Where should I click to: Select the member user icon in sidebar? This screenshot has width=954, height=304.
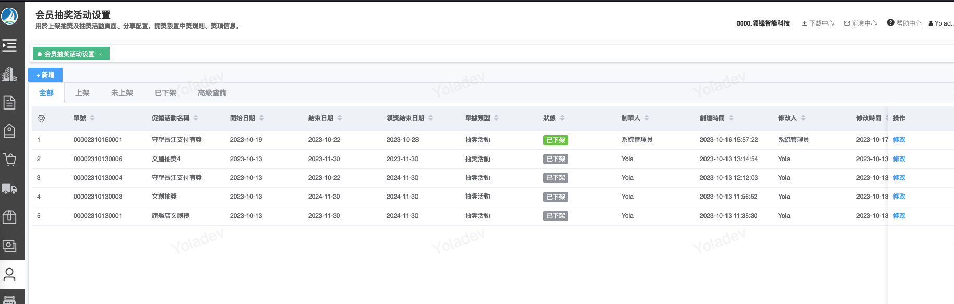9,274
